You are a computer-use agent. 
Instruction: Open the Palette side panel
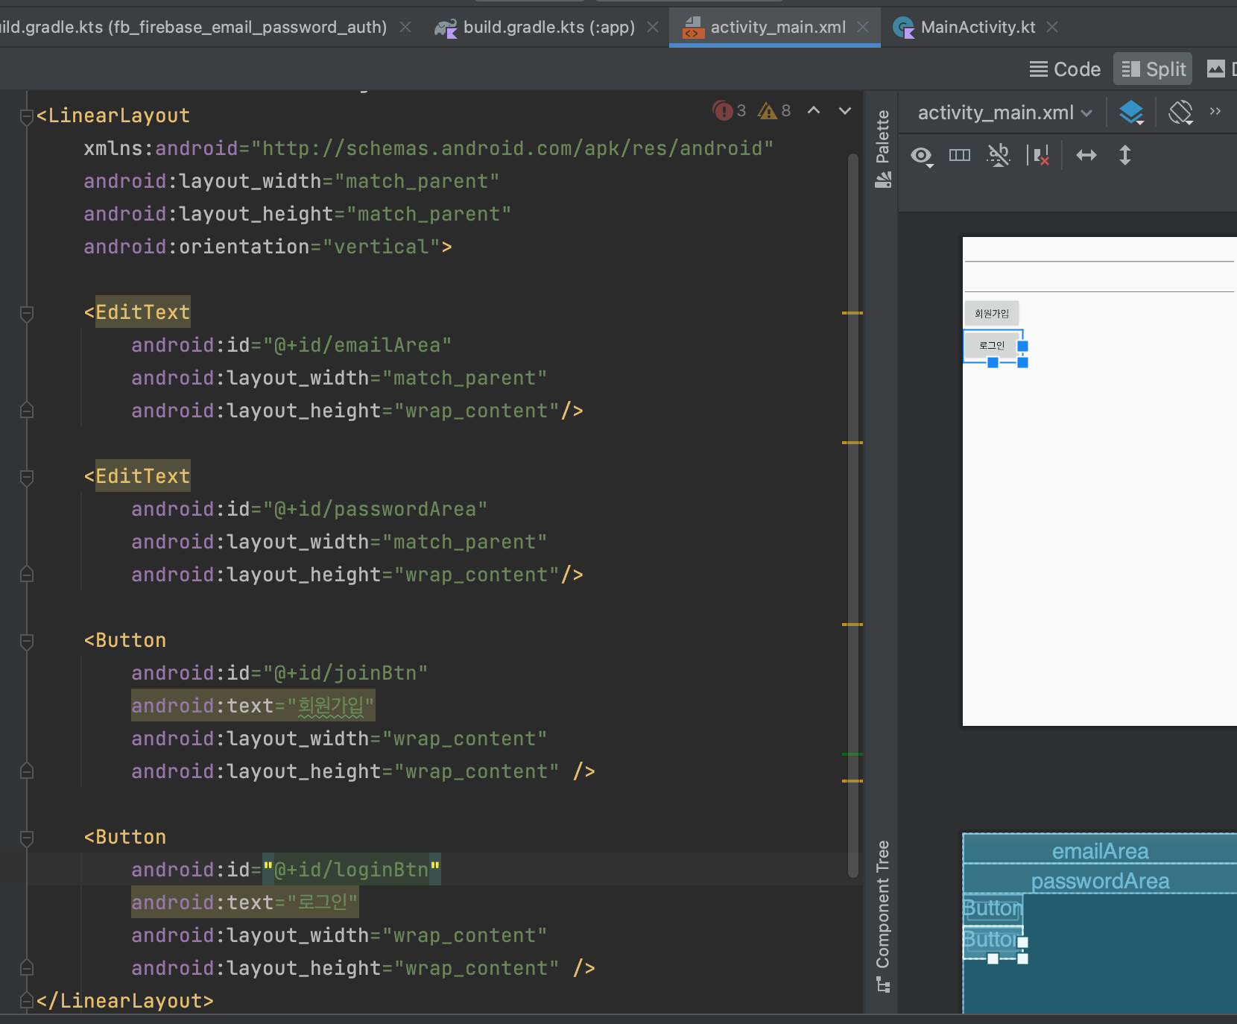pos(883,148)
